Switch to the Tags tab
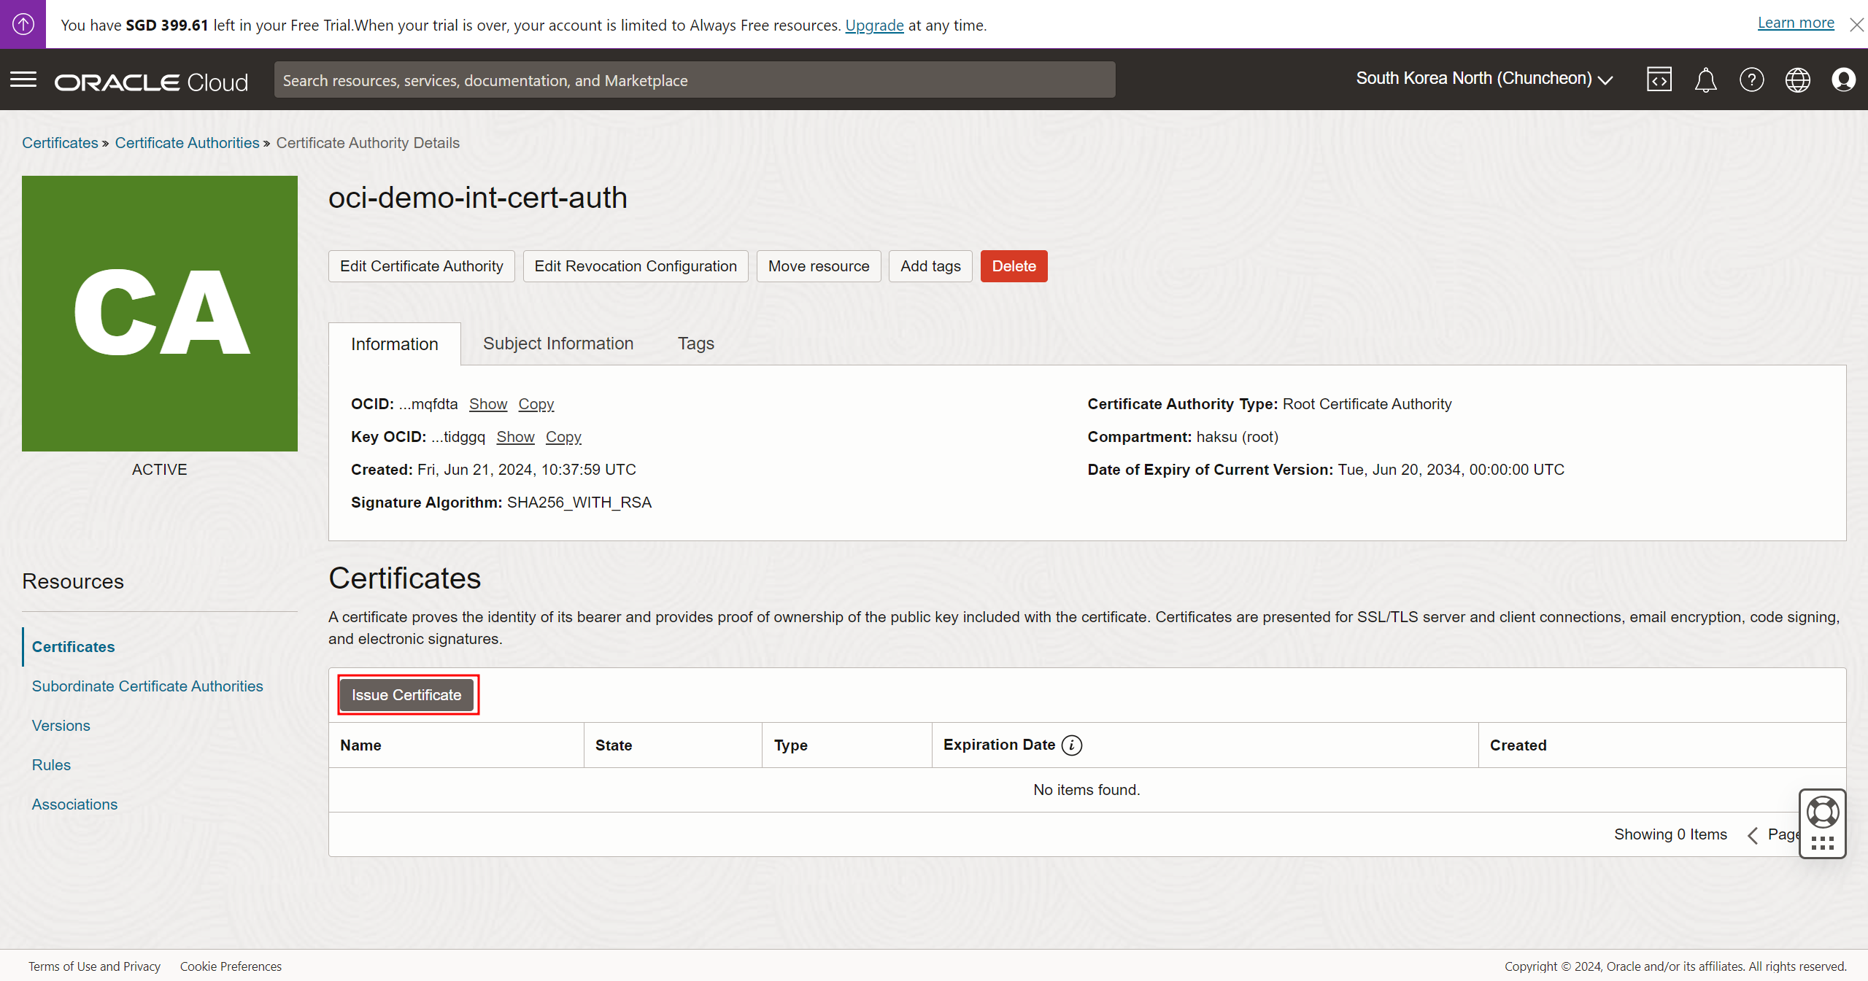This screenshot has width=1868, height=981. (x=695, y=344)
